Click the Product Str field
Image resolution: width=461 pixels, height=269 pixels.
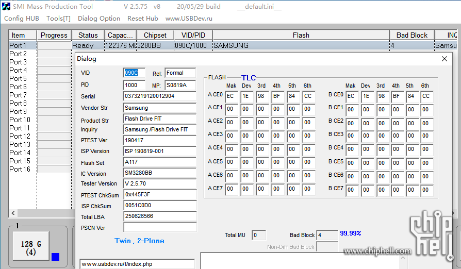160,119
